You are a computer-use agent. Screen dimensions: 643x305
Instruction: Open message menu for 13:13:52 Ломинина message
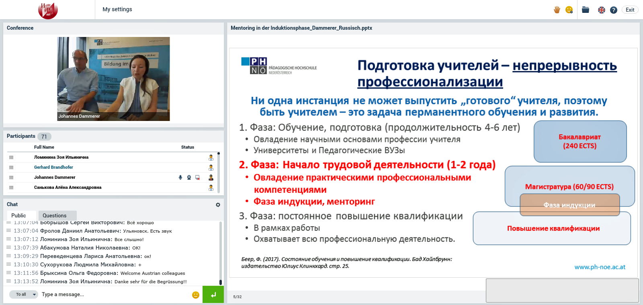tap(9, 281)
